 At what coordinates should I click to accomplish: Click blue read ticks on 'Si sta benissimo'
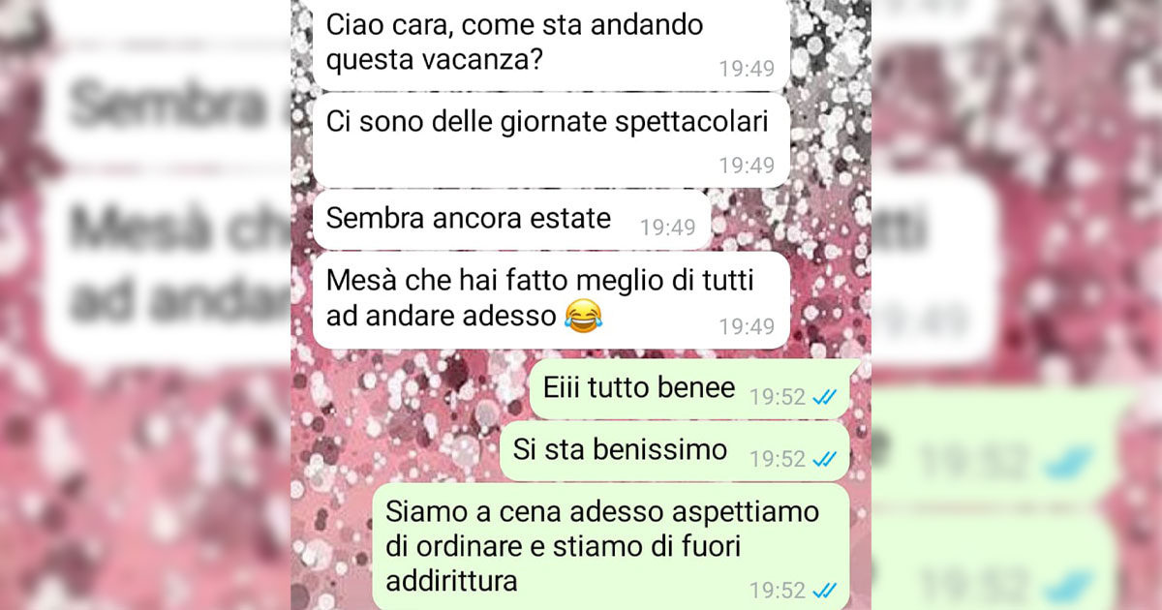(826, 457)
